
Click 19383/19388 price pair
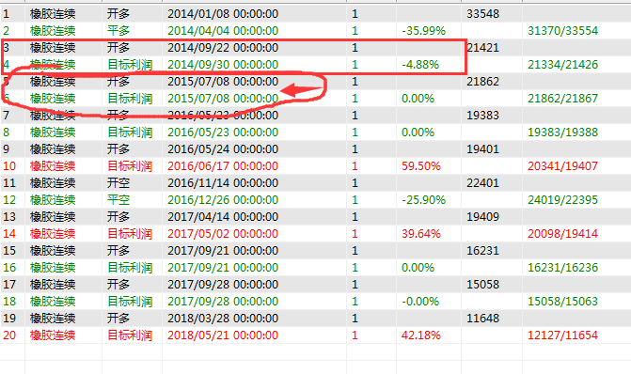(x=562, y=132)
